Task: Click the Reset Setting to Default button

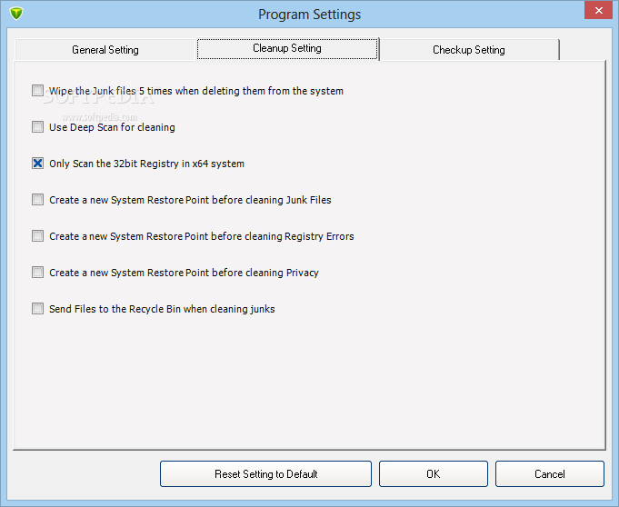Action: (265, 473)
